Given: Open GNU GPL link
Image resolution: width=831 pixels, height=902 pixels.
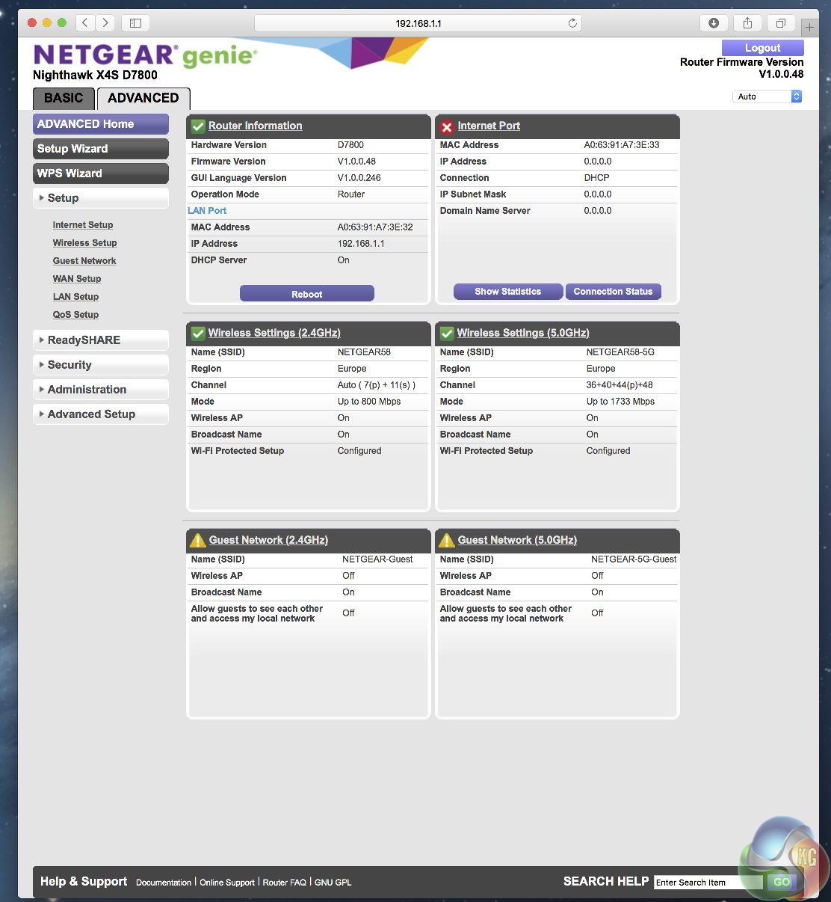Looking at the screenshot, I should 333,883.
